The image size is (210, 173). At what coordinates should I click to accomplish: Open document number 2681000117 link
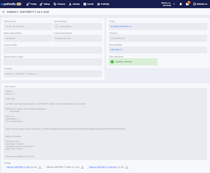click(x=116, y=50)
